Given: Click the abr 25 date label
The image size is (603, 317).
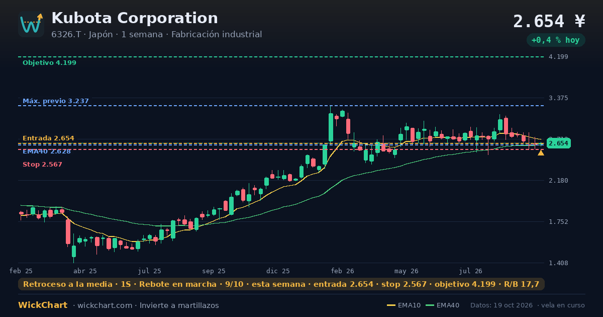Looking at the screenshot, I should [x=85, y=271].
